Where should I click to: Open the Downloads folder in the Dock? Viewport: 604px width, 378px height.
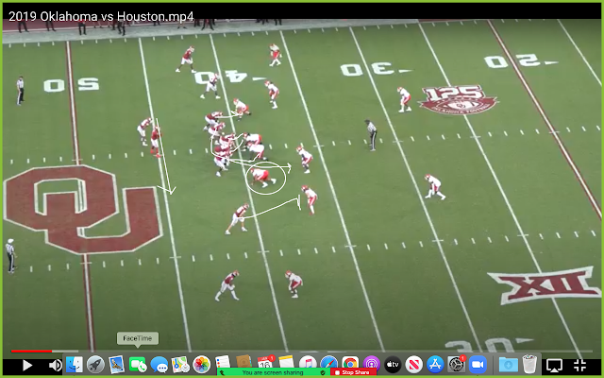(508, 365)
